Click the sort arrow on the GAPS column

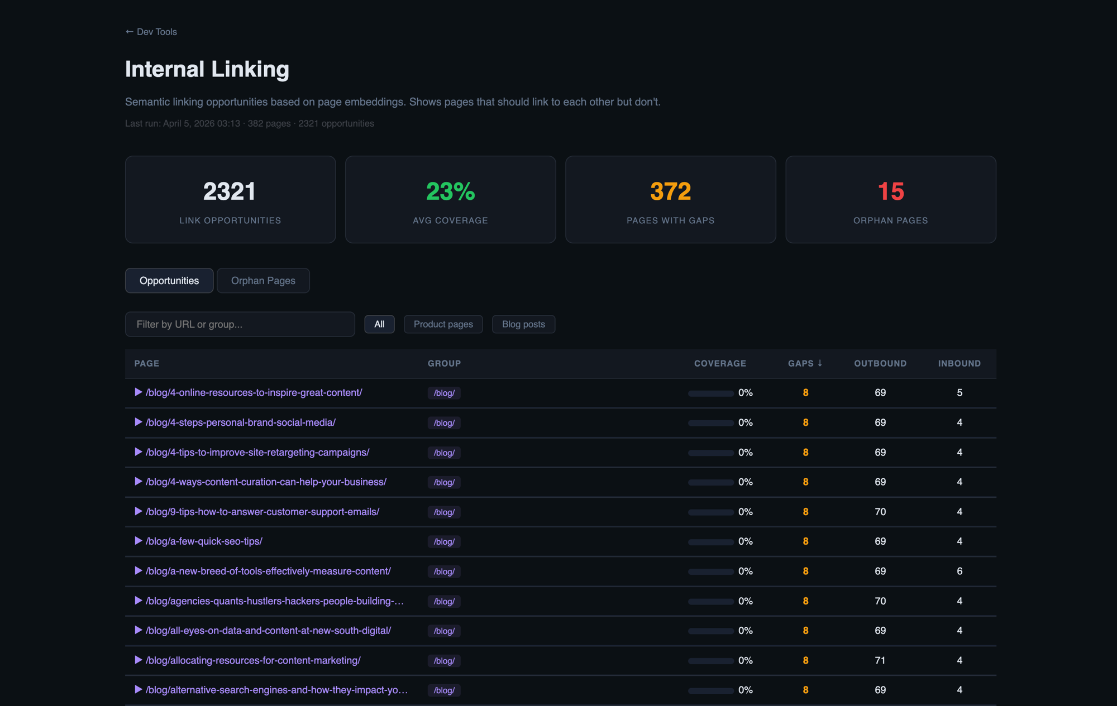coord(820,363)
